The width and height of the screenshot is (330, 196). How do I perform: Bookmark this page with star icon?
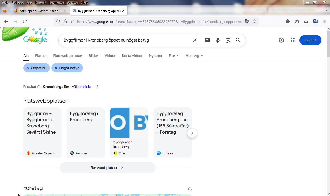254,22
